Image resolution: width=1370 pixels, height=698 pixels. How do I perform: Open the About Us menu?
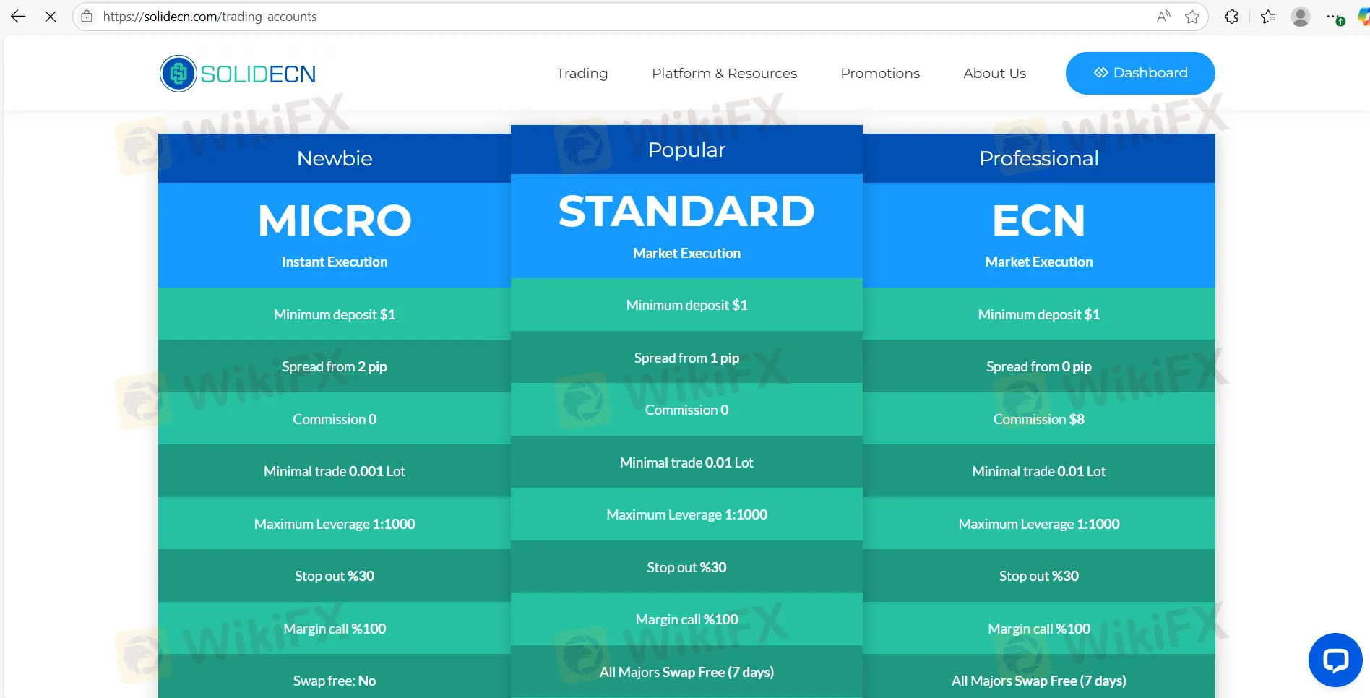(994, 74)
